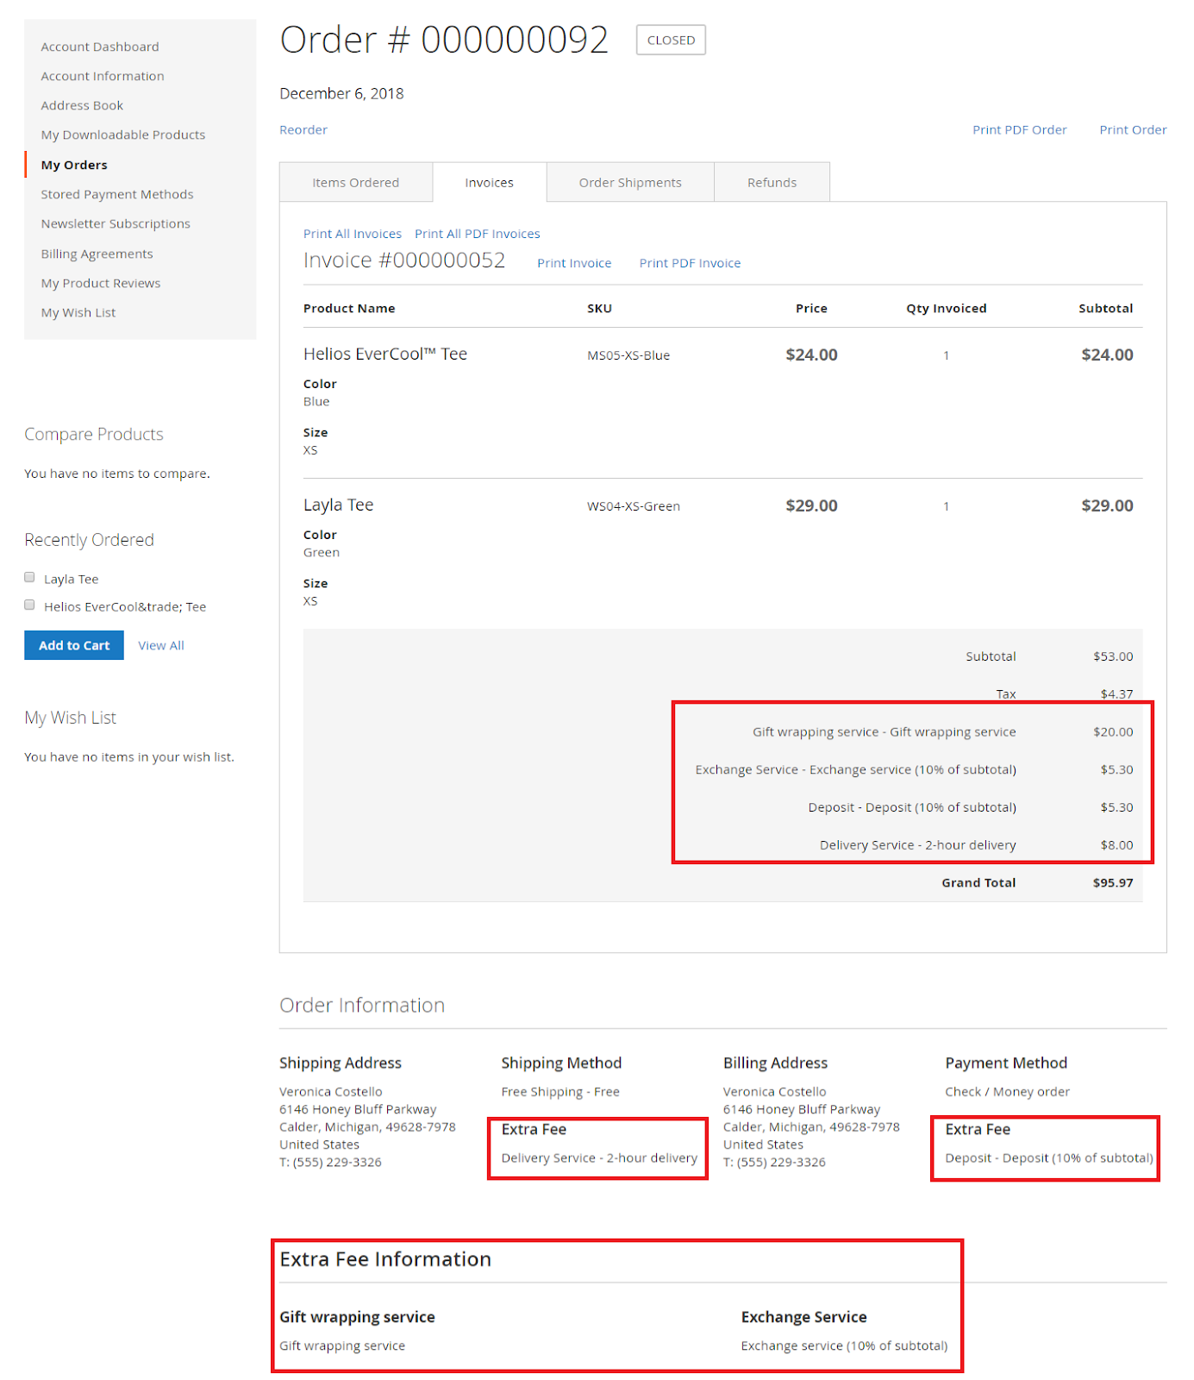This screenshot has width=1194, height=1380.
Task: Select the Refunds tab
Action: [x=771, y=183]
